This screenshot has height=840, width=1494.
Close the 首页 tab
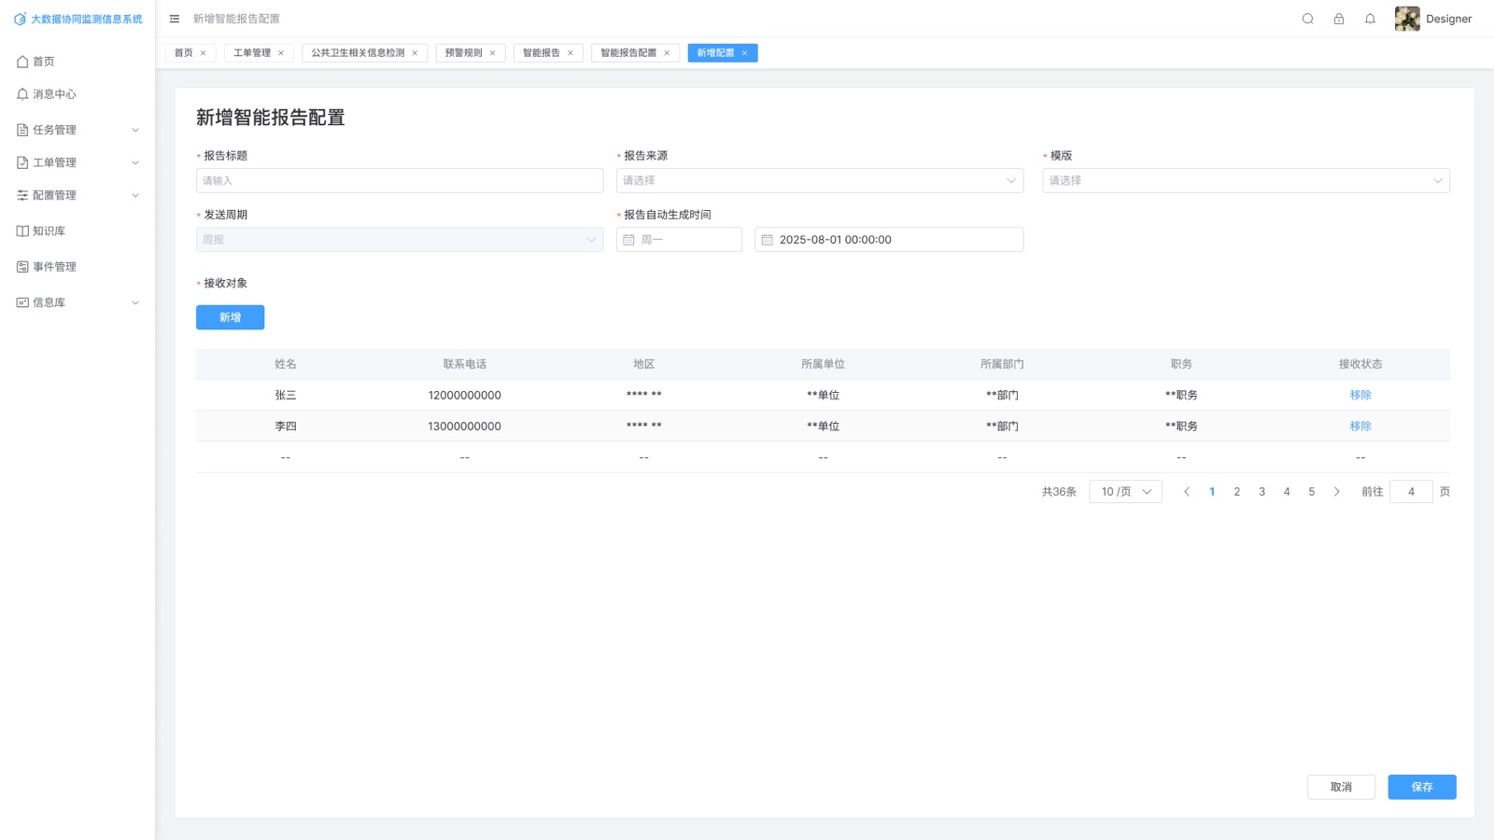[203, 53]
